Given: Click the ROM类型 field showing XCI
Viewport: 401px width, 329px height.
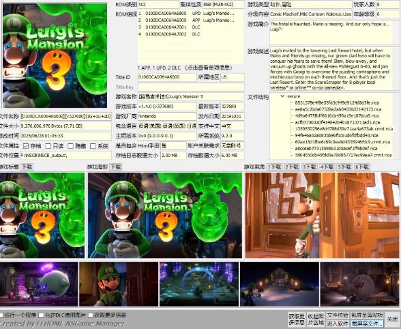Looking at the screenshot, I should pos(158,4).
